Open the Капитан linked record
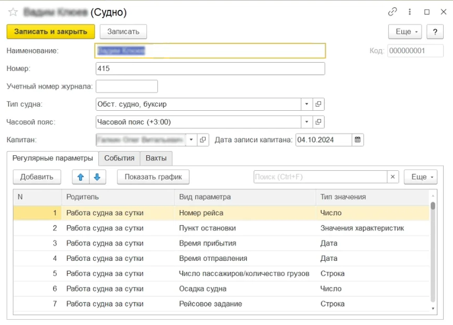Viewport: 453px width, 325px height. 203,140
